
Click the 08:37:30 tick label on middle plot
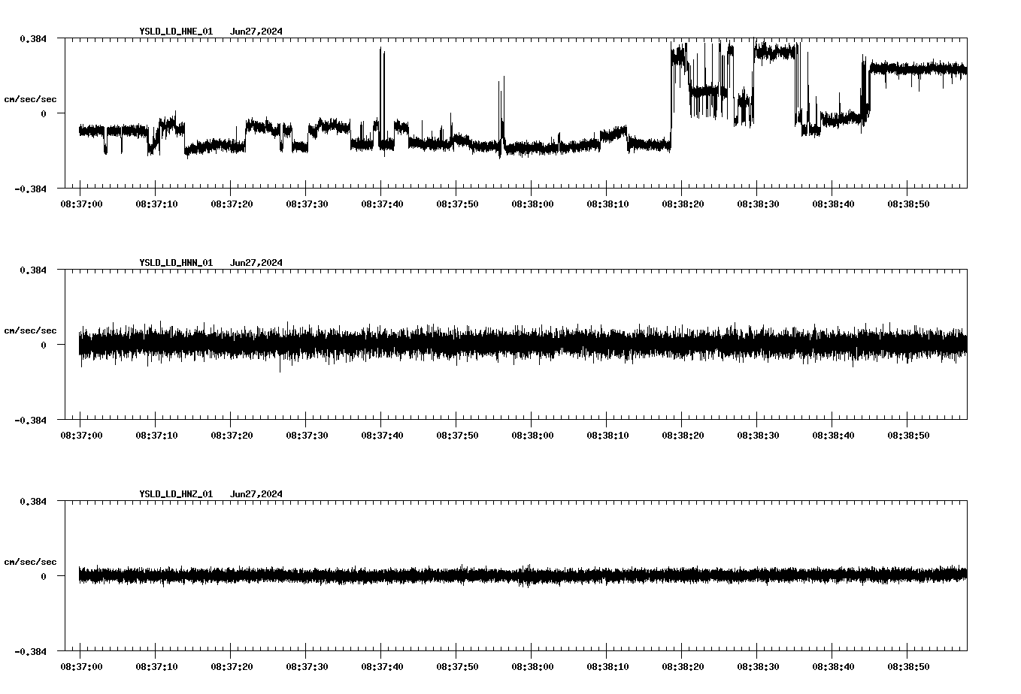click(306, 433)
